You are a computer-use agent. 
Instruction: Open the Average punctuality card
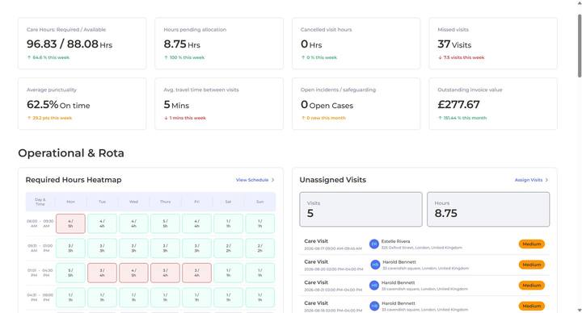tap(82, 104)
